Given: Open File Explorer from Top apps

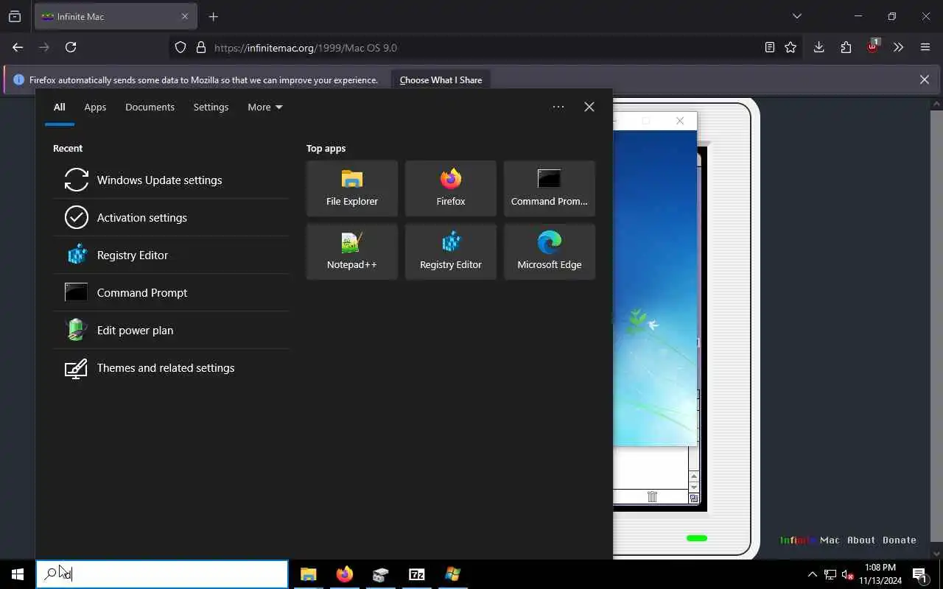Looking at the screenshot, I should pos(352,188).
